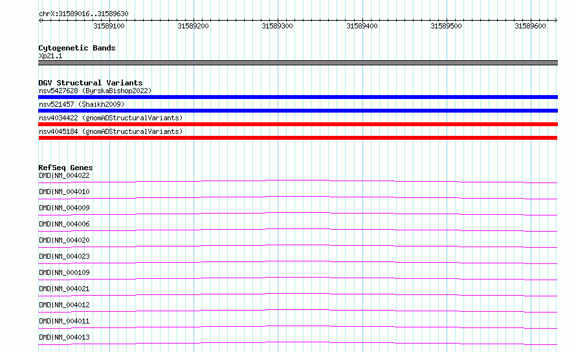The image size is (576, 352).
Task: Click the magenta intron line of DMD|NM_004006
Action: (298, 228)
